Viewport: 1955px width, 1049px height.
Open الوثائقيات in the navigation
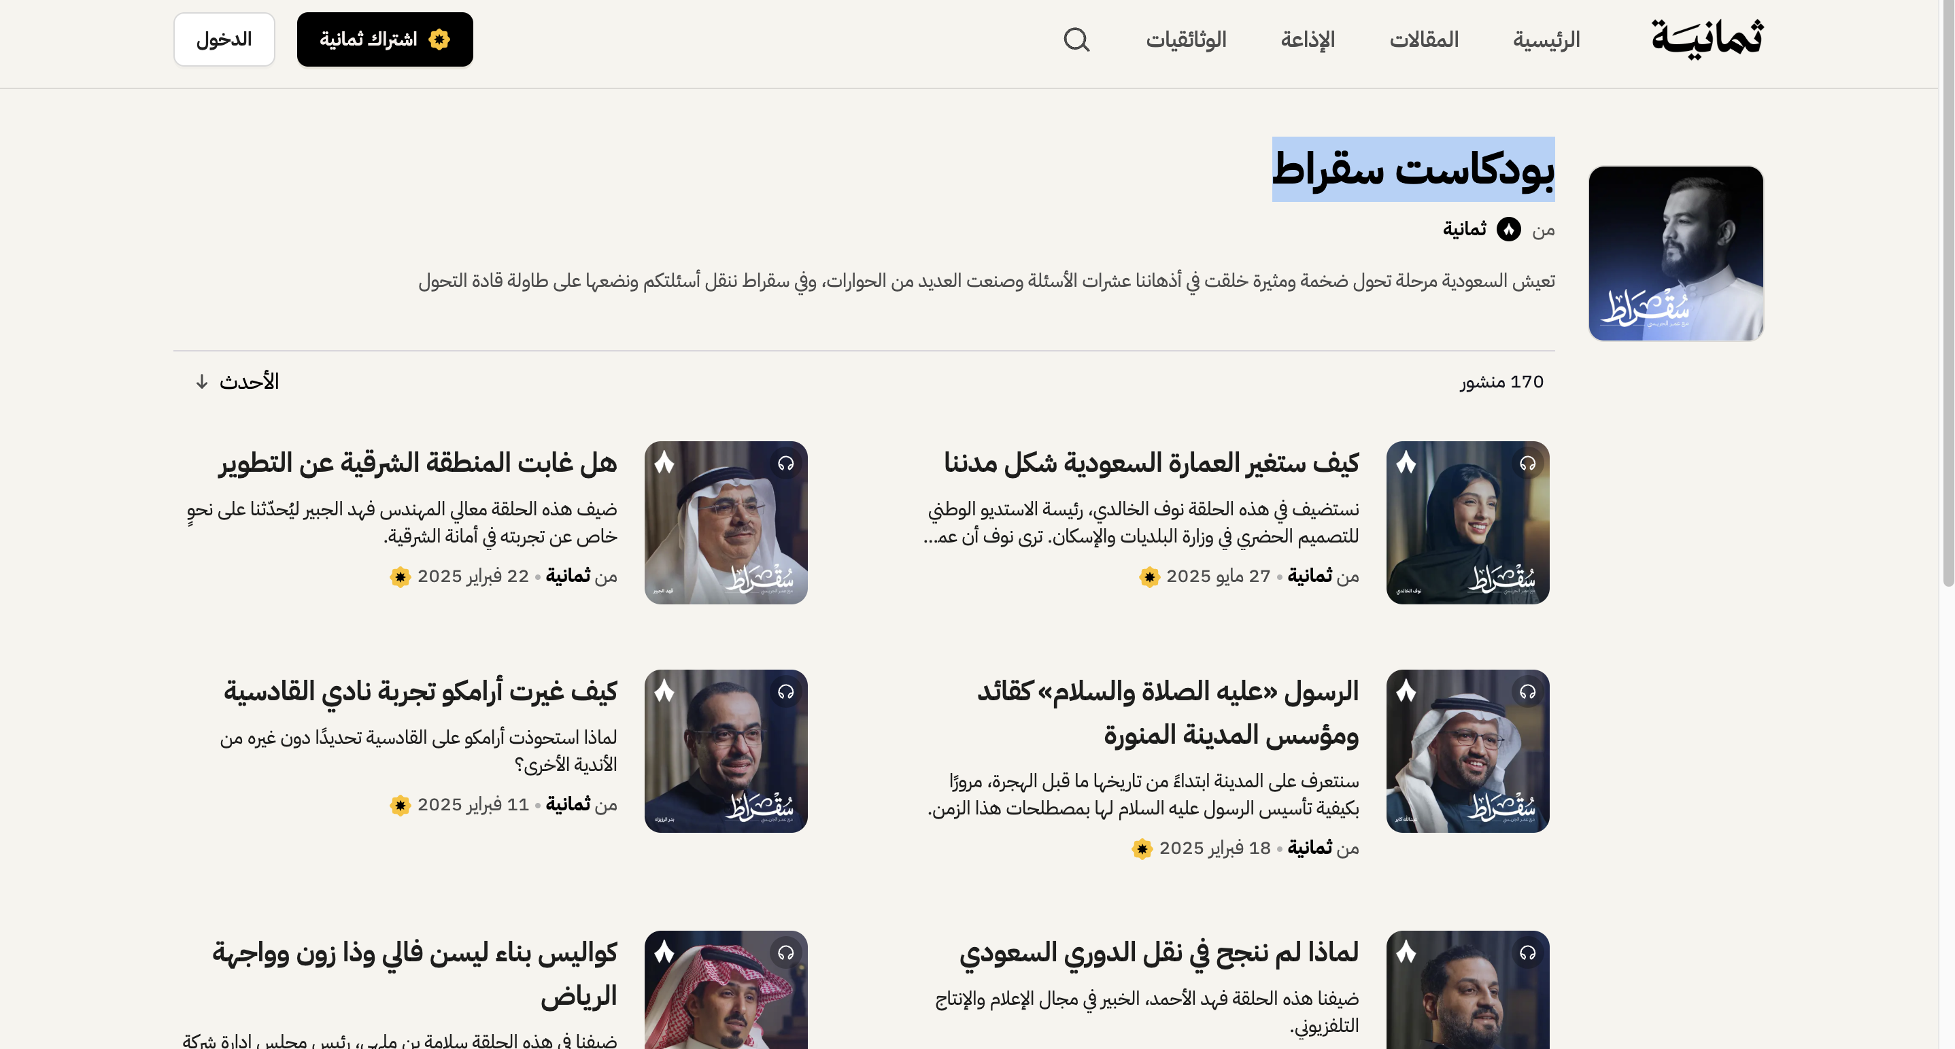(x=1186, y=39)
